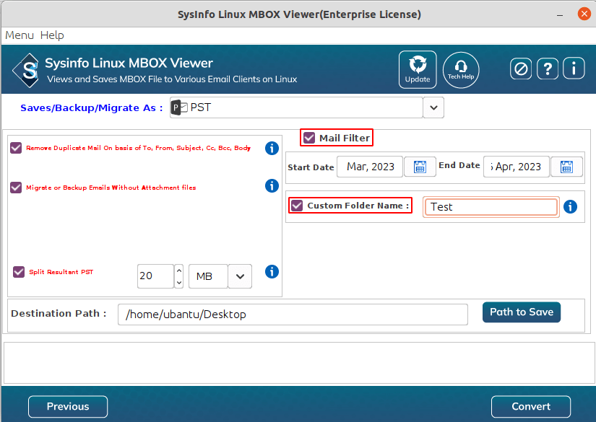The width and height of the screenshot is (596, 422).
Task: Toggle Migrate Emails Without Attachment checkbox
Action: [16, 188]
